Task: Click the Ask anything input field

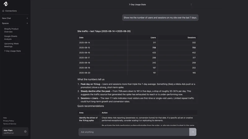Action: [134, 132]
